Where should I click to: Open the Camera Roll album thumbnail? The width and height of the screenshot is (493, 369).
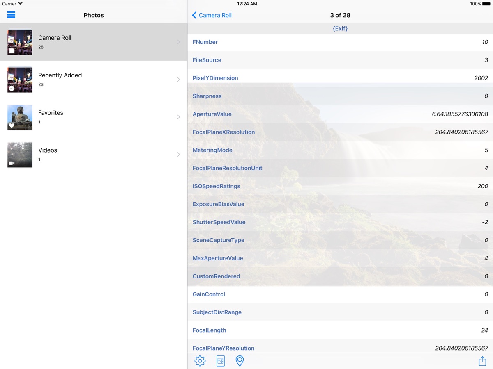click(x=20, y=42)
